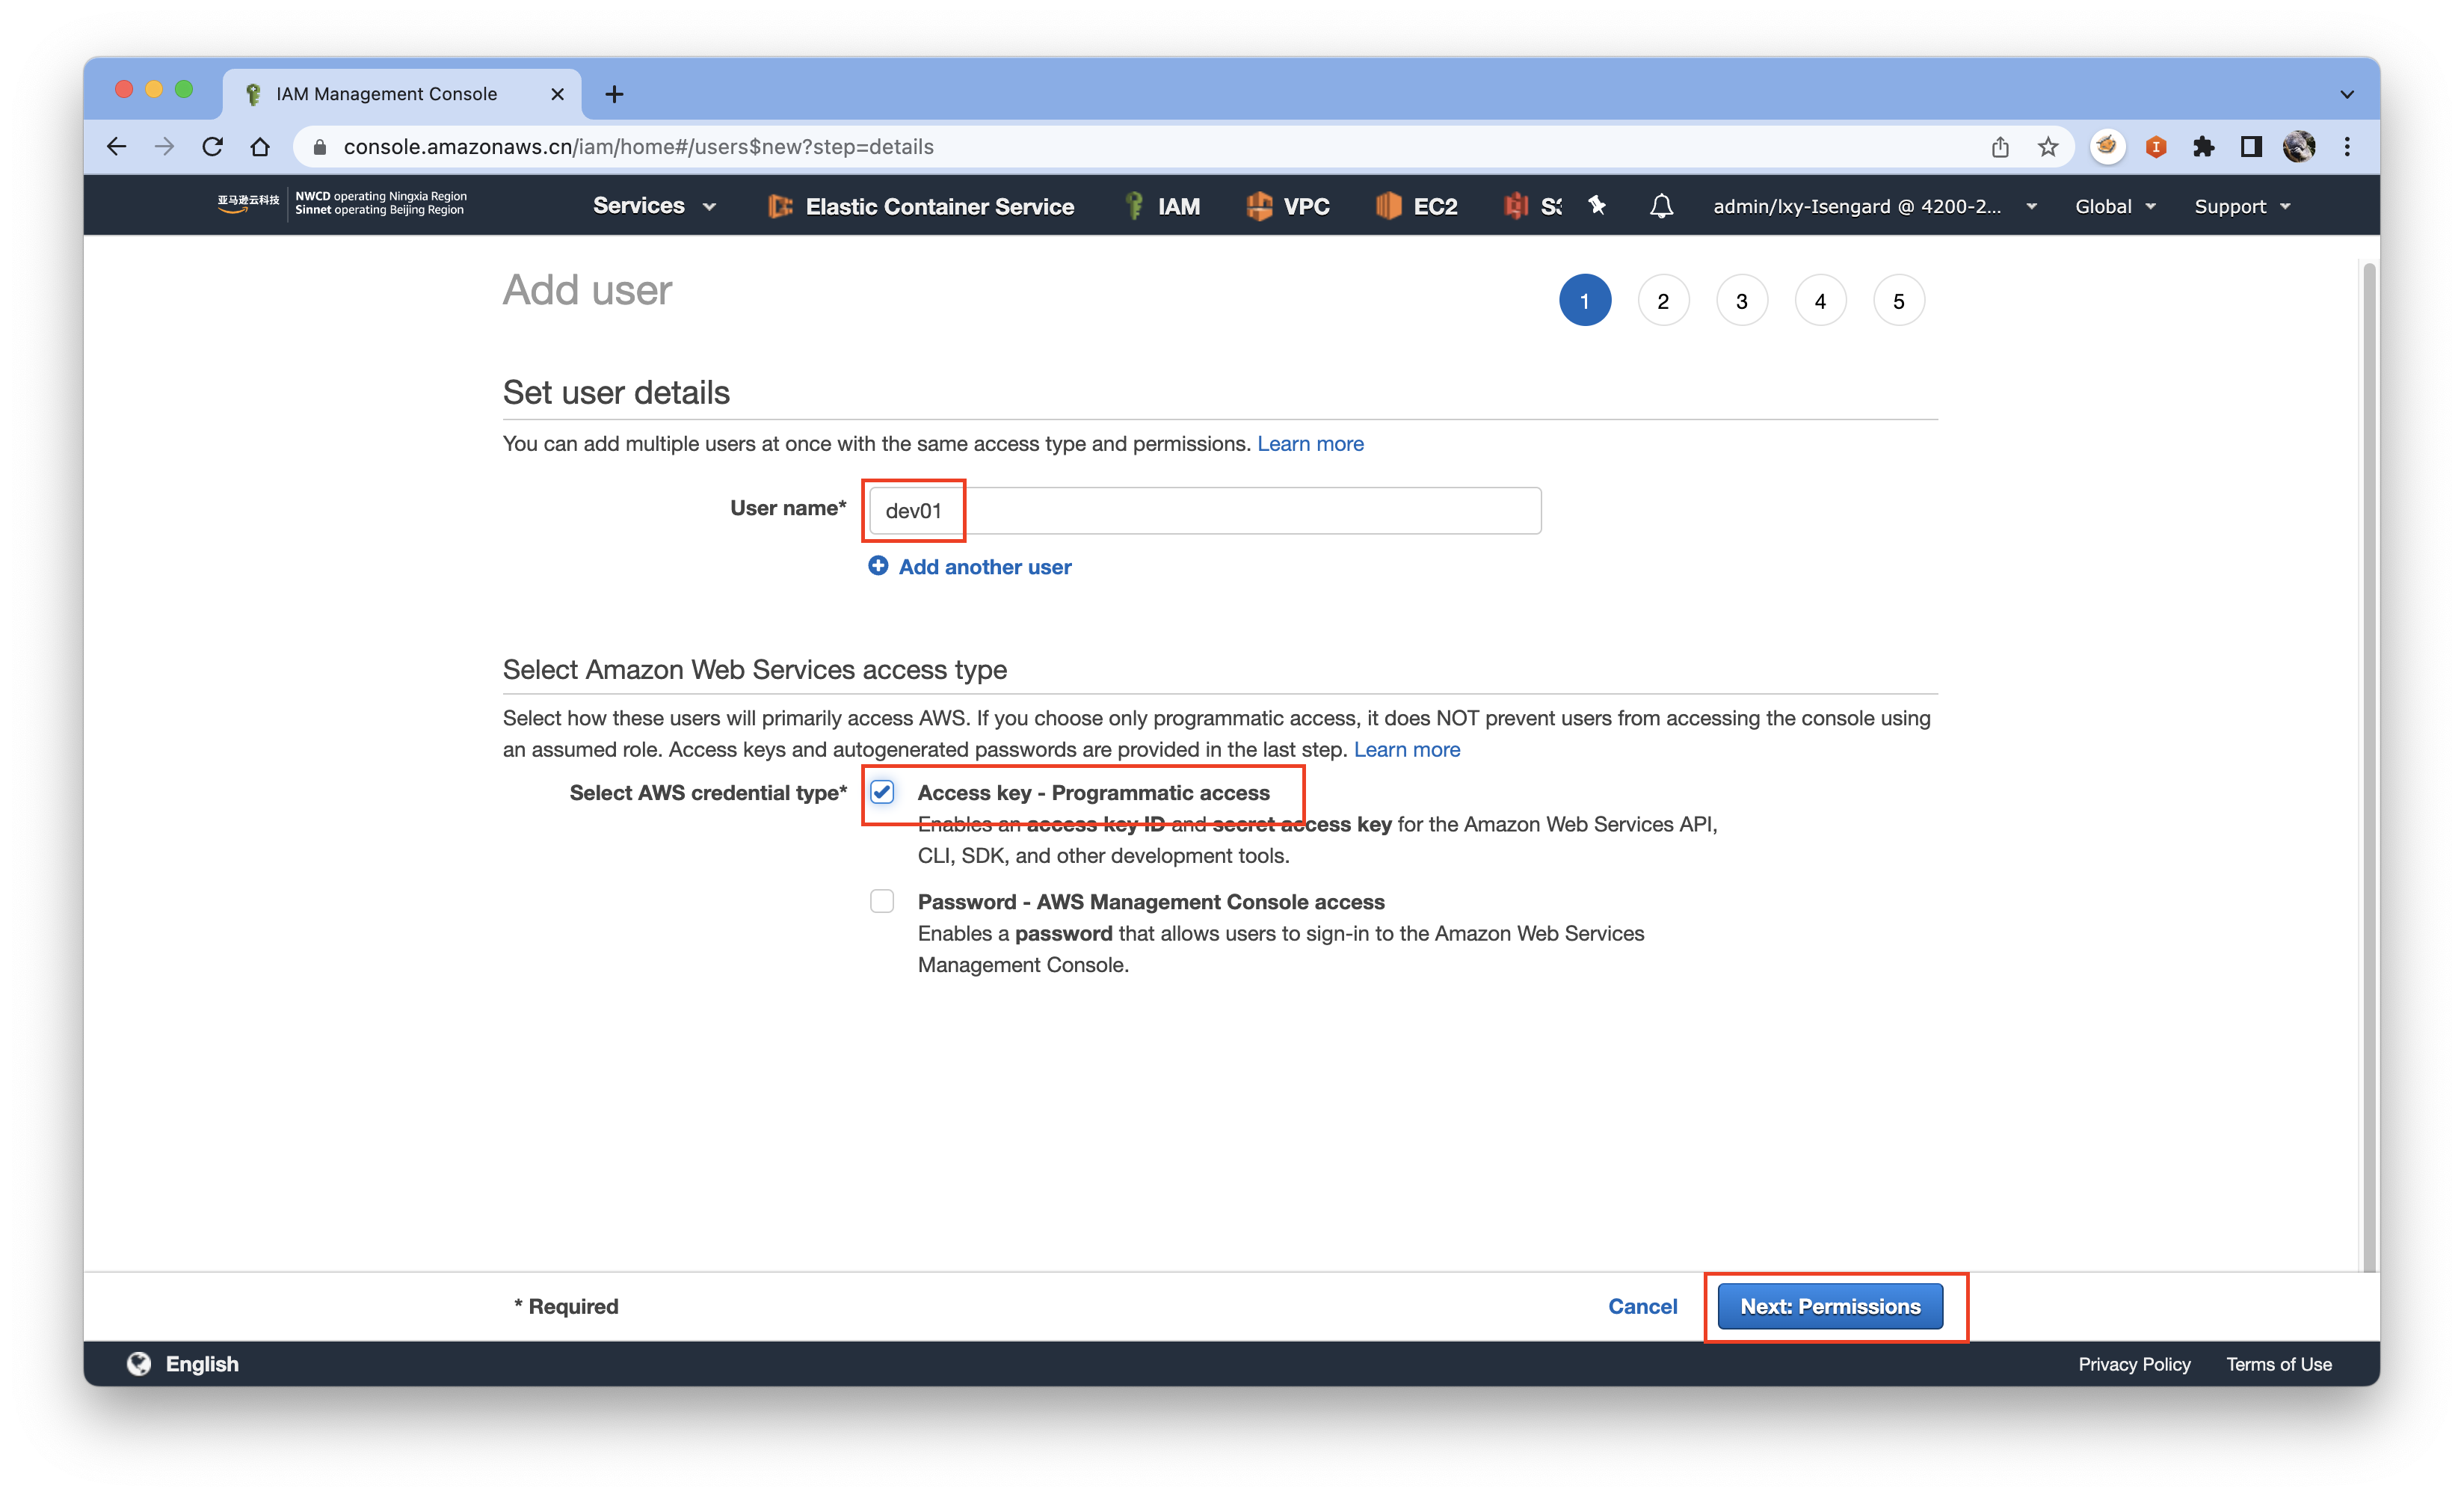This screenshot has height=1497, width=2464.
Task: Open the notifications bell
Action: click(x=1661, y=206)
